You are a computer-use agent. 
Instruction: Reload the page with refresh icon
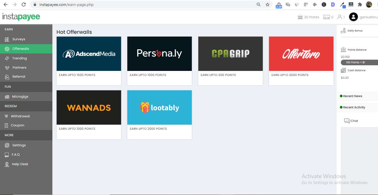pos(24,5)
